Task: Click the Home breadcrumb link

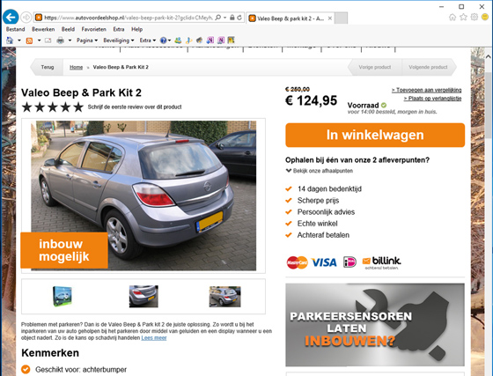Action: coord(76,67)
